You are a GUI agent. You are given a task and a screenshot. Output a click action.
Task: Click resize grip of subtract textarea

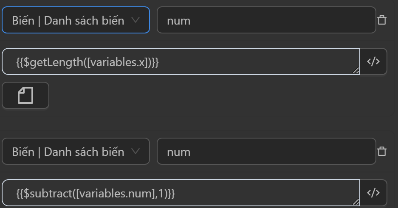point(356,202)
